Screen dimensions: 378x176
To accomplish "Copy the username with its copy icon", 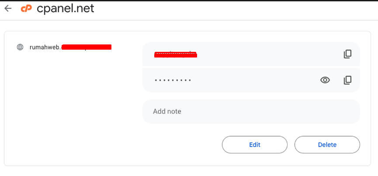I will click(x=347, y=54).
